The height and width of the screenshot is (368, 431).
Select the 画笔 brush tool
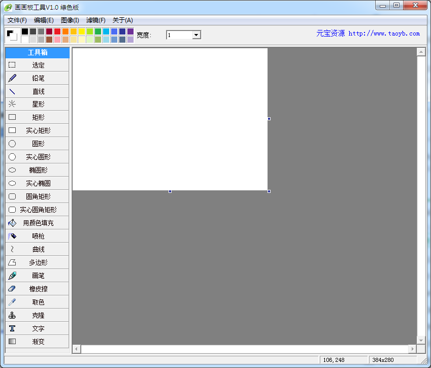(37, 276)
